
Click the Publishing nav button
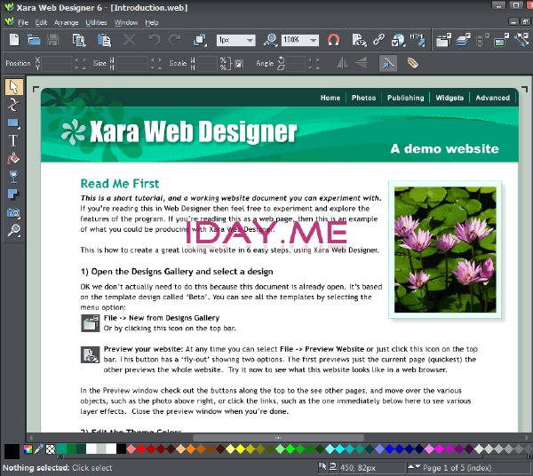406,98
